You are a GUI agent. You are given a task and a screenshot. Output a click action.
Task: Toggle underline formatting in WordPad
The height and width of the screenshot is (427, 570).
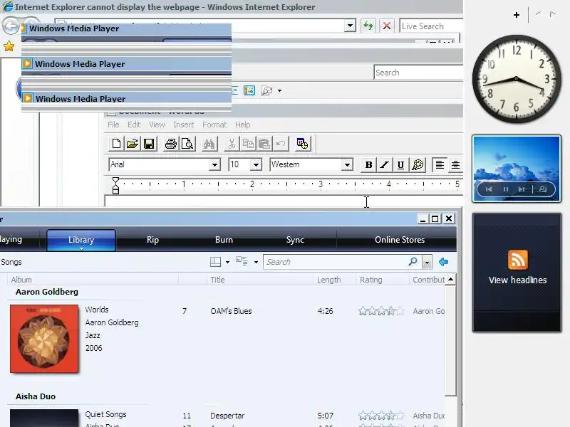400,165
